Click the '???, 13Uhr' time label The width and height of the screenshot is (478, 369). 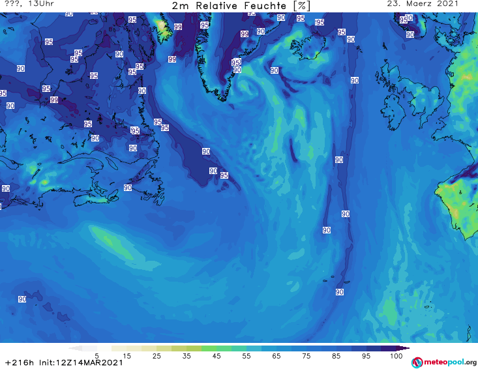29,4
